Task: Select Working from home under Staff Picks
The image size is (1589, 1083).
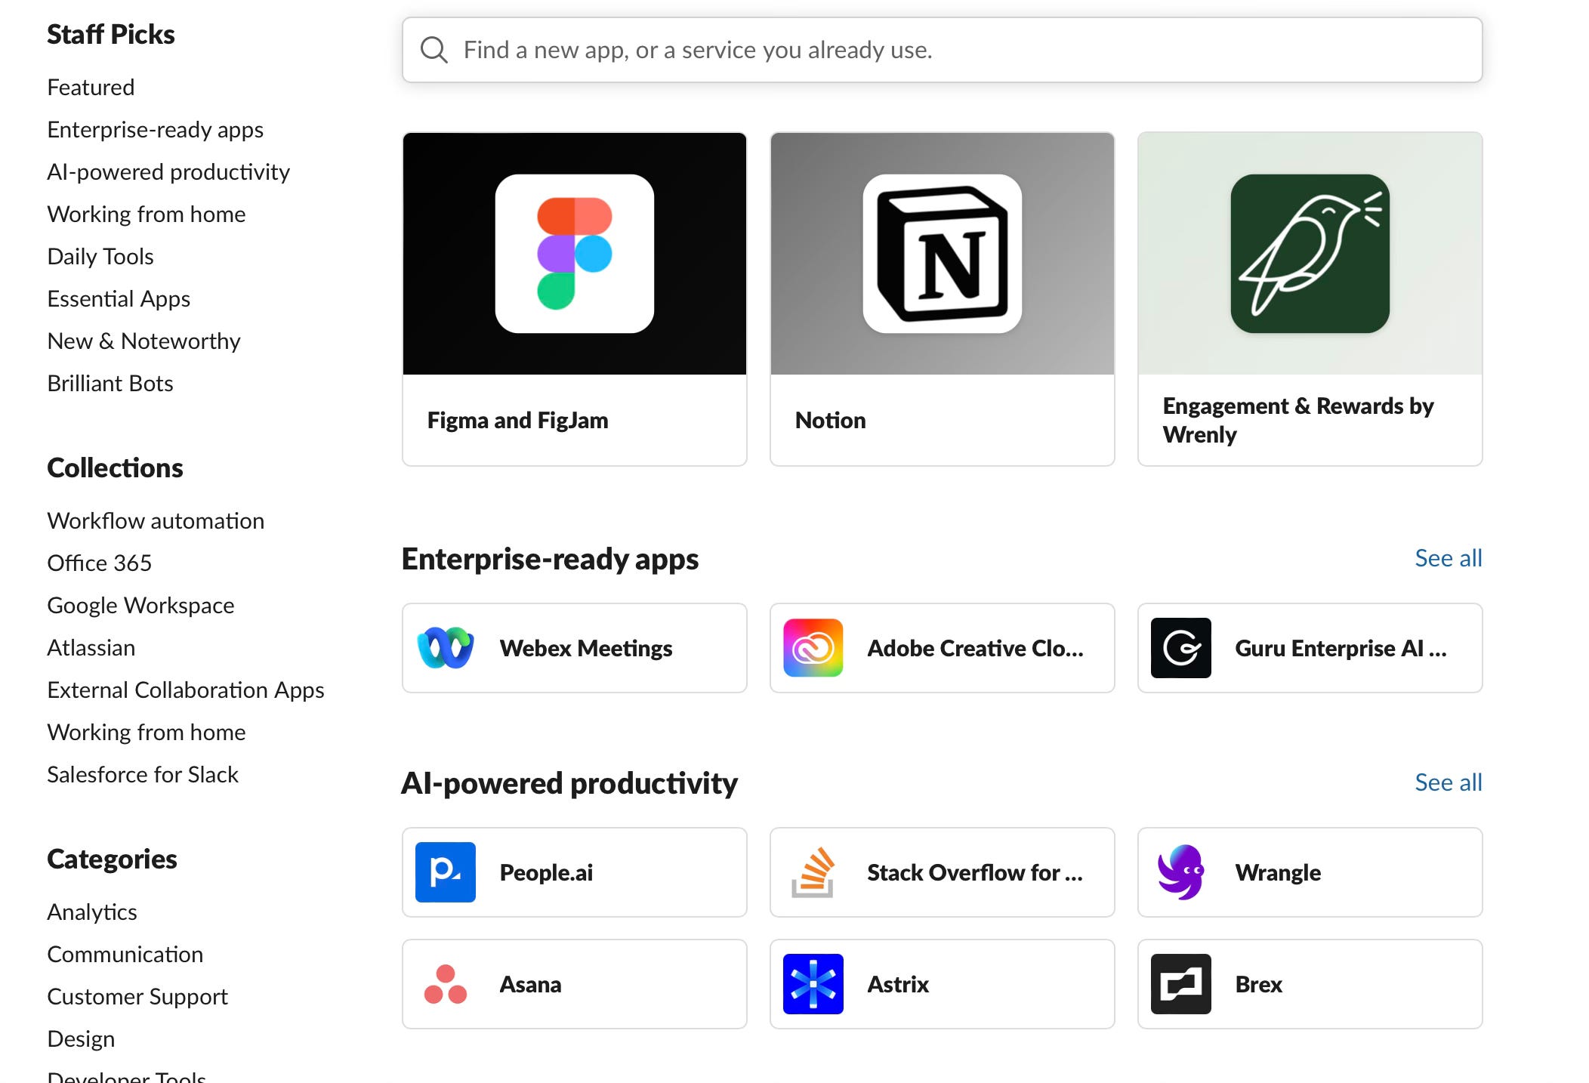Action: (x=147, y=214)
